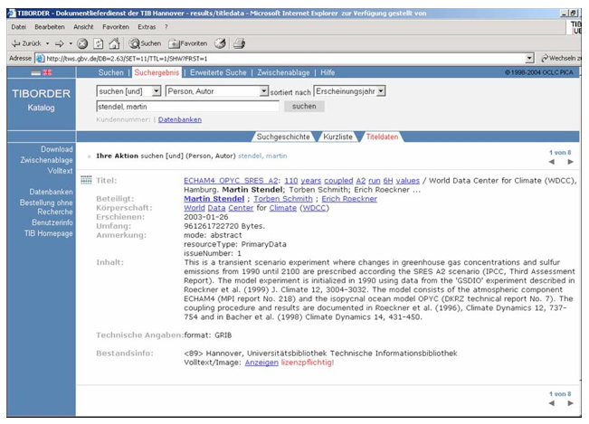
Task: Click the Erich Roeckner author link
Action: pos(349,199)
